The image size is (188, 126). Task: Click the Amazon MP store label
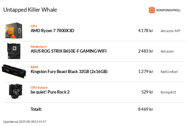pos(170,31)
